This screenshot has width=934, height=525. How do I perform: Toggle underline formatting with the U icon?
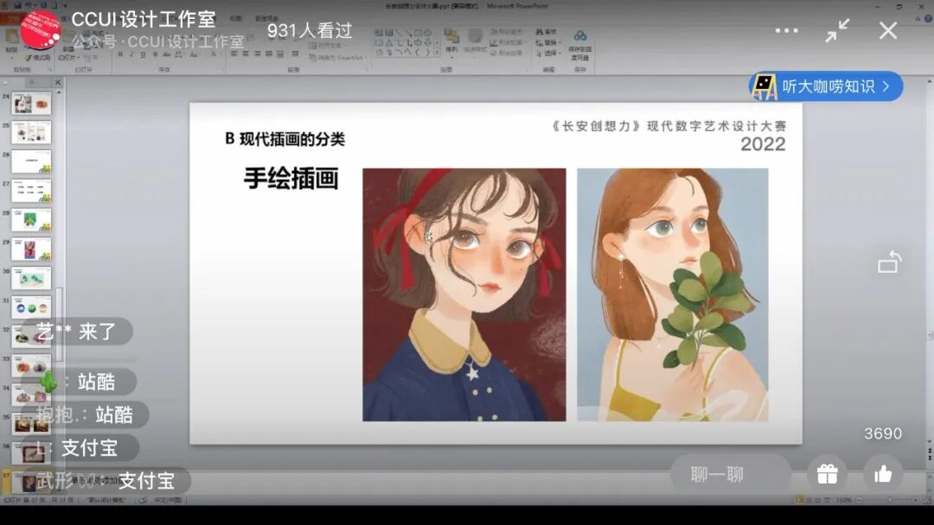pos(143,54)
